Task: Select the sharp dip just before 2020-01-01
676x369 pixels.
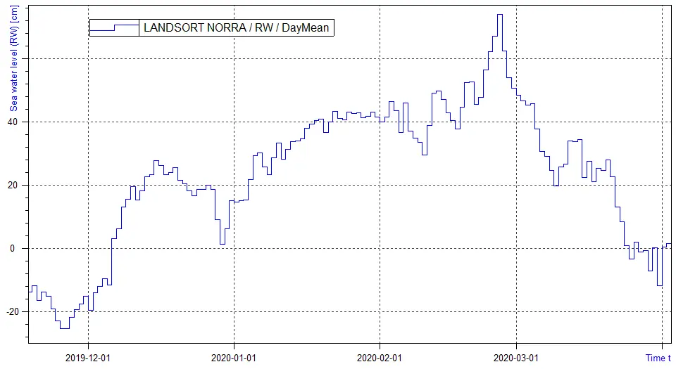Action: 222,243
